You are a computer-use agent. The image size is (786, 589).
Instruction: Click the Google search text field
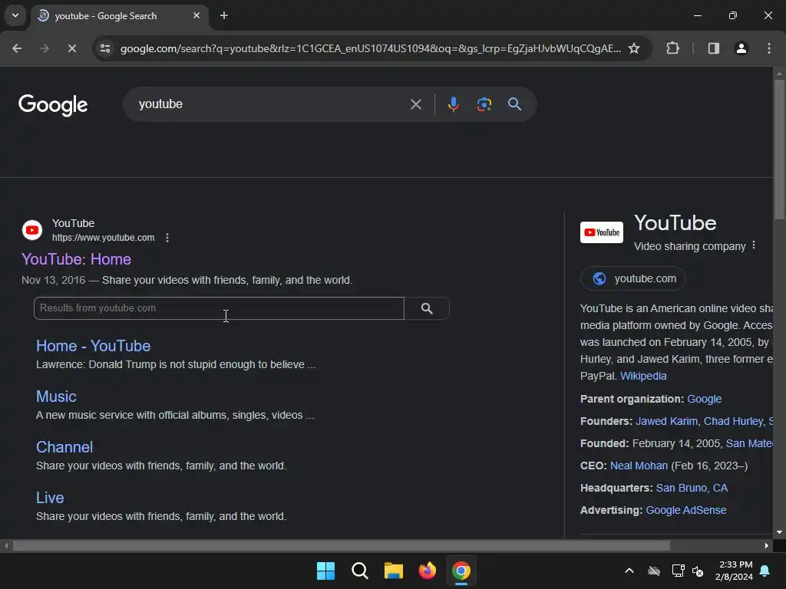tap(271, 104)
